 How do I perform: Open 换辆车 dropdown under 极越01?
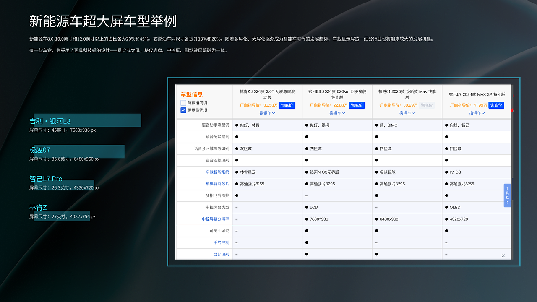pyautogui.click(x=407, y=113)
